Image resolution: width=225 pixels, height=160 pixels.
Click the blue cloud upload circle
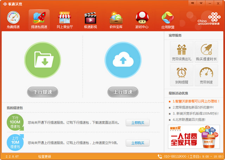tap(123, 60)
